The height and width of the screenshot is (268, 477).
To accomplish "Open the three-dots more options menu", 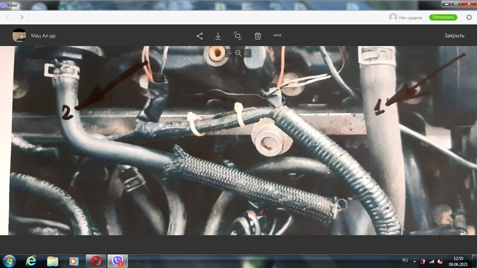I will (x=277, y=36).
